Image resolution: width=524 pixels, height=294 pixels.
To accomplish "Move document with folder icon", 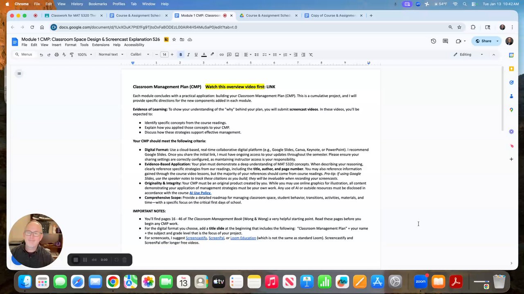I will coord(182,40).
